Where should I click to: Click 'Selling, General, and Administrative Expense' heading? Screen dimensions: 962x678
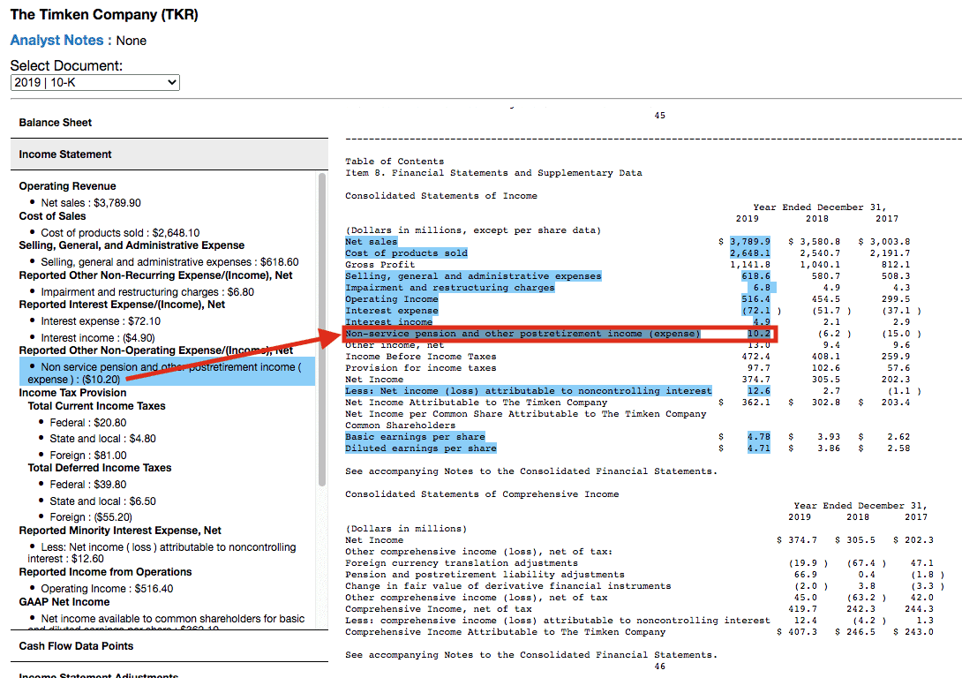click(132, 245)
